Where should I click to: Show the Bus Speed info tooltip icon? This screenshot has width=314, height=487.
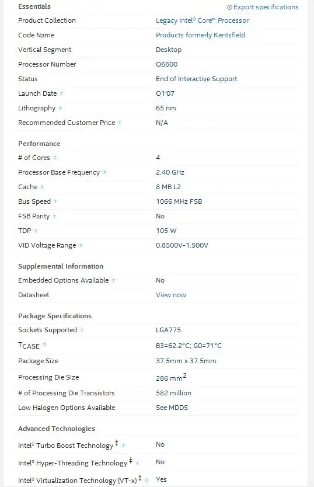pyautogui.click(x=55, y=201)
